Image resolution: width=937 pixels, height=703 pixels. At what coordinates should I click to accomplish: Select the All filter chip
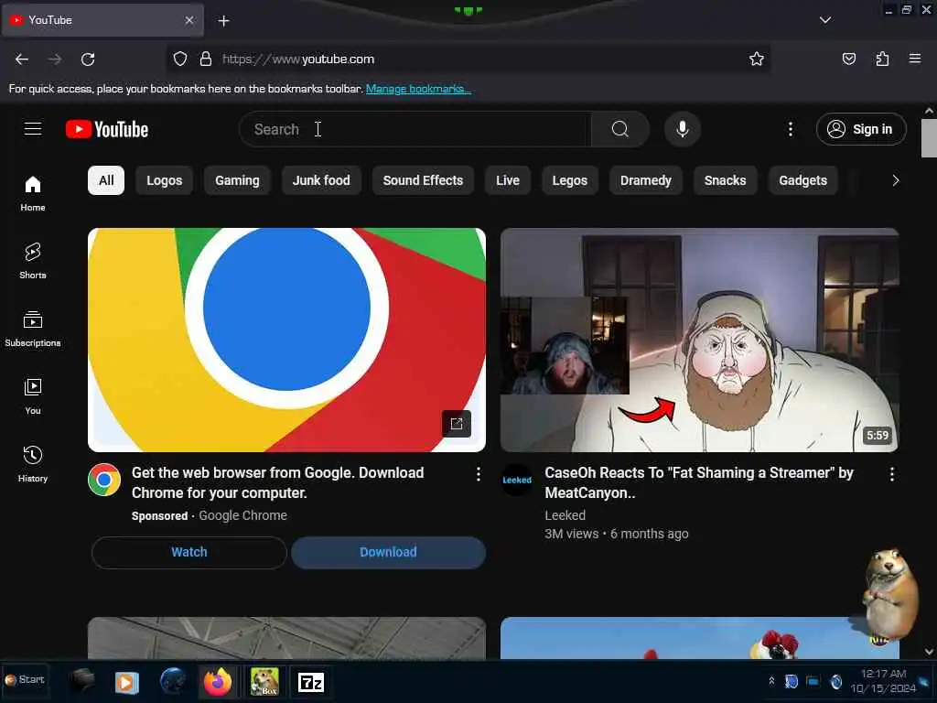[106, 180]
